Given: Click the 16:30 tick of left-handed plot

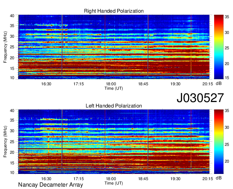Looking at the screenshot, I should [46, 179].
